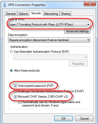Switch to the General tab
This screenshot has width=98, height=124.
pyautogui.click(x=11, y=14)
